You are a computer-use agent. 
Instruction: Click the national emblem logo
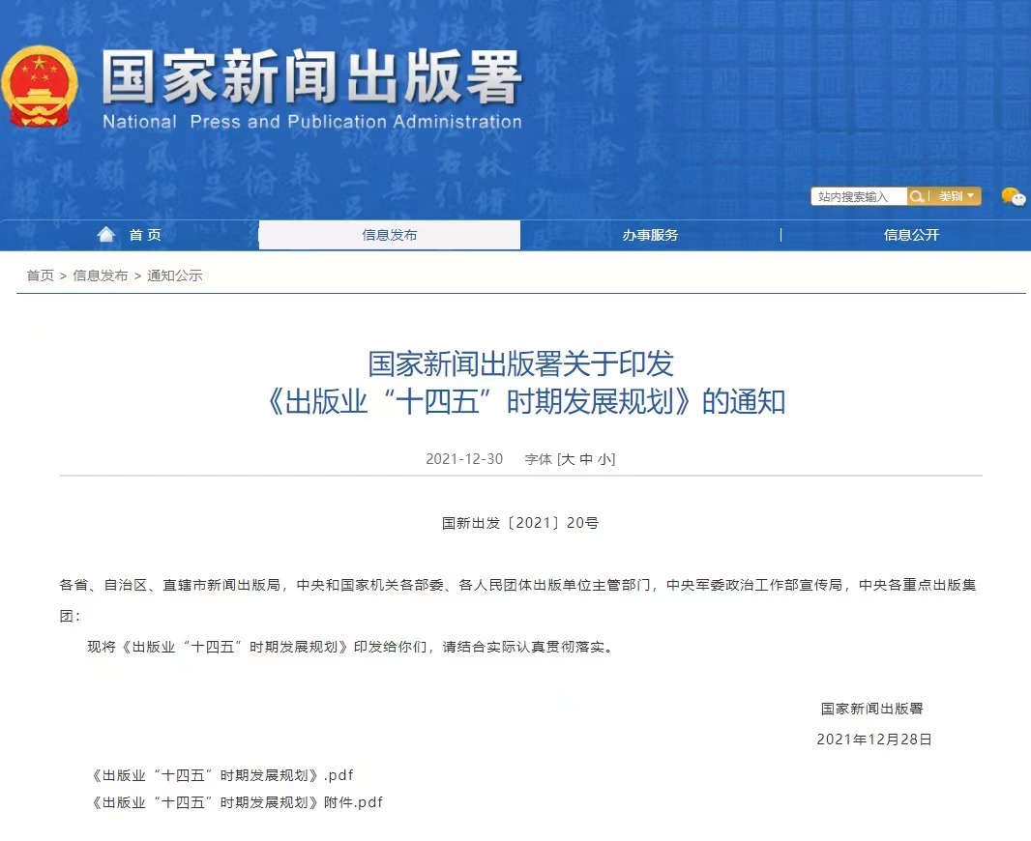coord(40,86)
